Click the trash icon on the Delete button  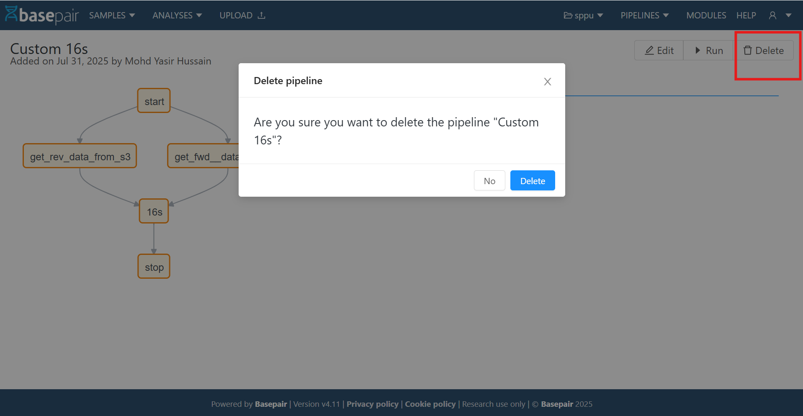click(748, 50)
